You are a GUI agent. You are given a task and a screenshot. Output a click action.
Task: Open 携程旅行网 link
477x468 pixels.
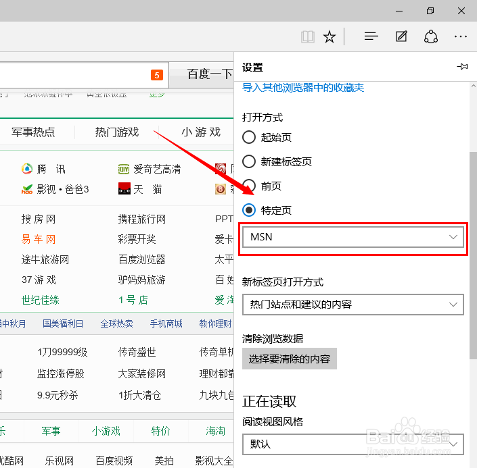tap(142, 219)
